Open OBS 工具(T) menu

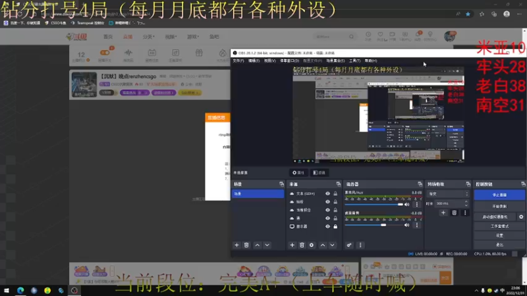pyautogui.click(x=354, y=61)
